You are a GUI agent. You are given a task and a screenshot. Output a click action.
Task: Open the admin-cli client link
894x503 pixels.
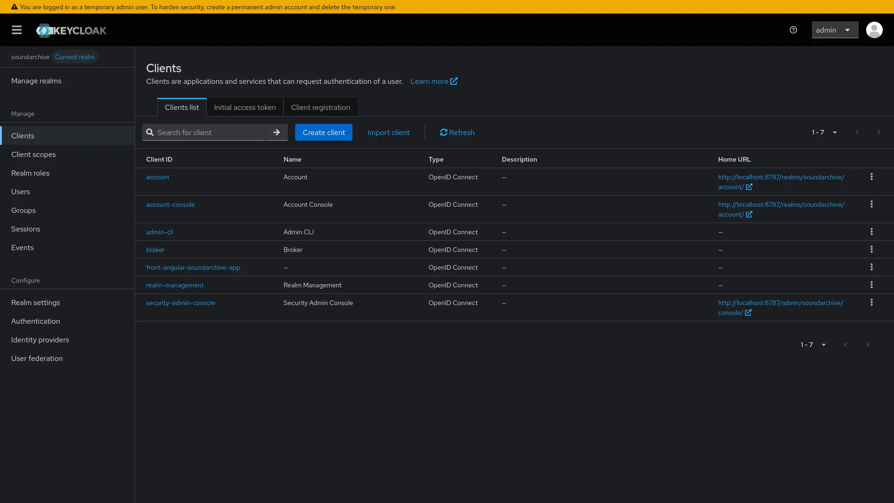tap(160, 232)
